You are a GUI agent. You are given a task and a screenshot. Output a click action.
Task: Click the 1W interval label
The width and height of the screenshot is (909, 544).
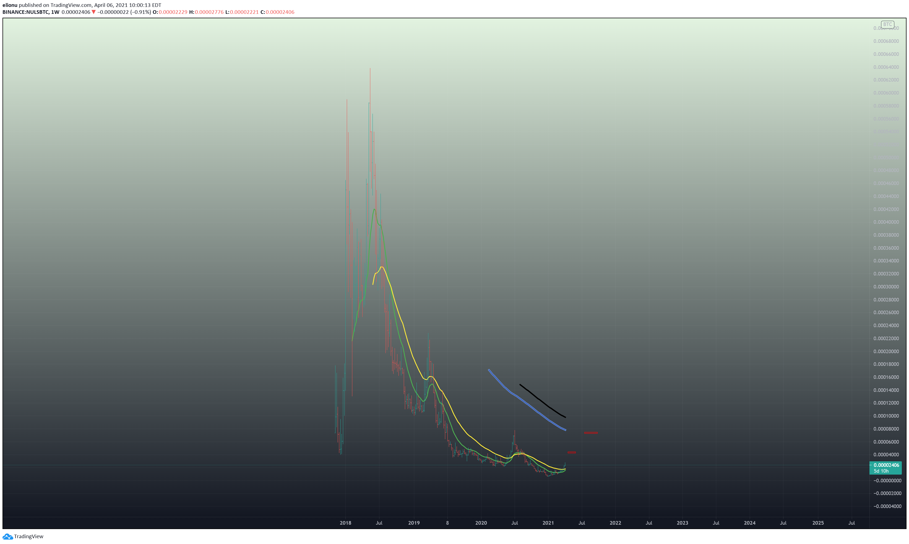click(x=55, y=12)
